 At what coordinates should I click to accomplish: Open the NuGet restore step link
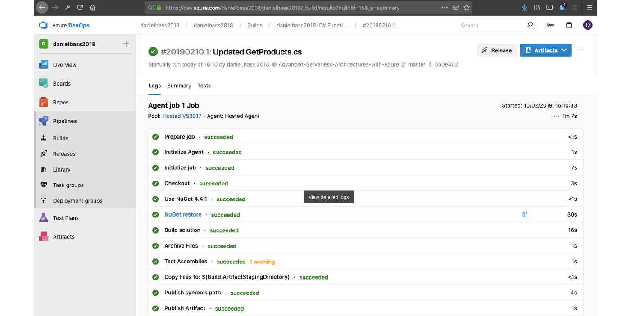tap(183, 215)
